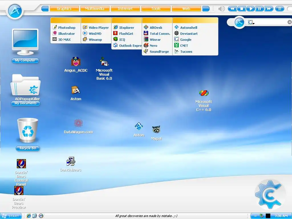Launch media player from quick launch

tap(41, 216)
